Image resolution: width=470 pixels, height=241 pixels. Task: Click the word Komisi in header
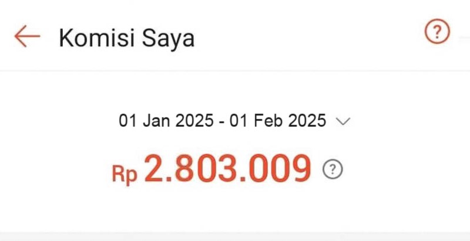pyautogui.click(x=97, y=38)
